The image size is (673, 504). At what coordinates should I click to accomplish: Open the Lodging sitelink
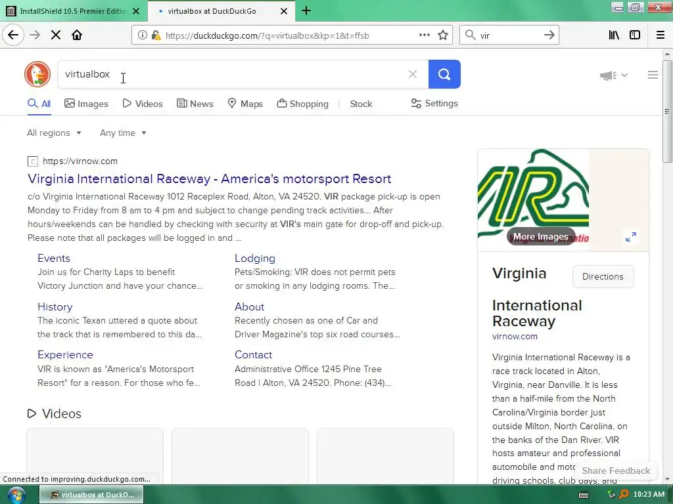click(255, 258)
